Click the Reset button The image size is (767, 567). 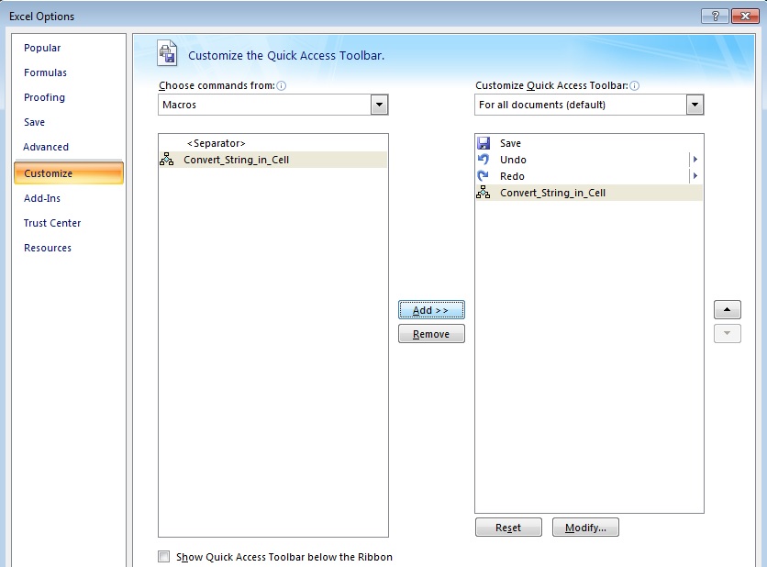pyautogui.click(x=508, y=528)
